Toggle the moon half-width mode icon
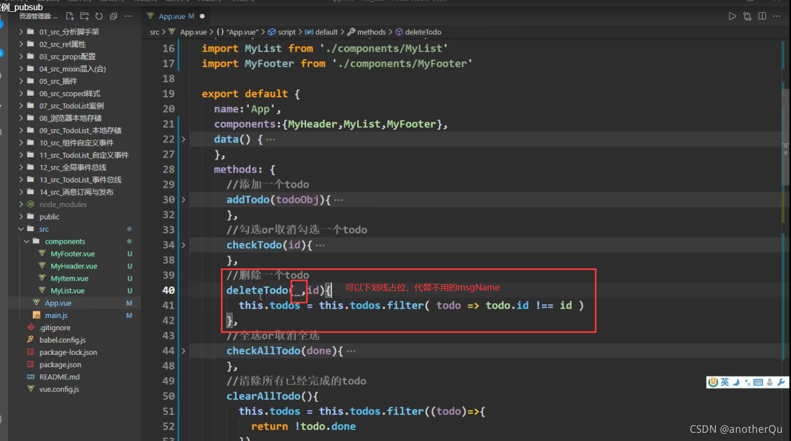Screen dimensions: 791x441 [736, 382]
